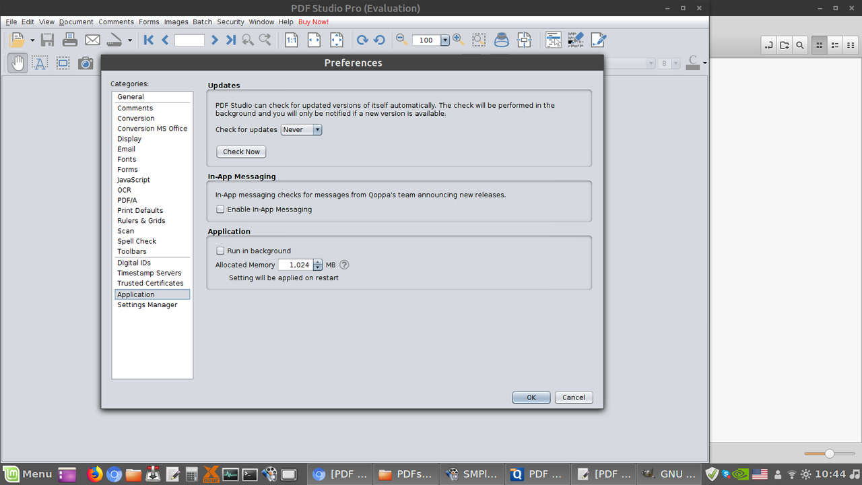
Task: Open the font size 8 dropdown
Action: 667,63
